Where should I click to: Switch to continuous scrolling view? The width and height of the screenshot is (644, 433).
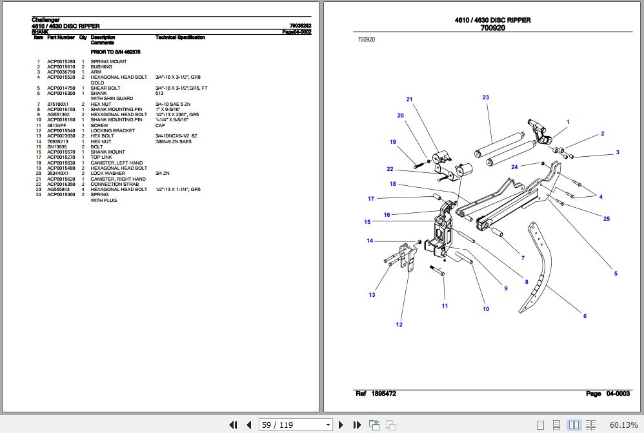(557, 425)
